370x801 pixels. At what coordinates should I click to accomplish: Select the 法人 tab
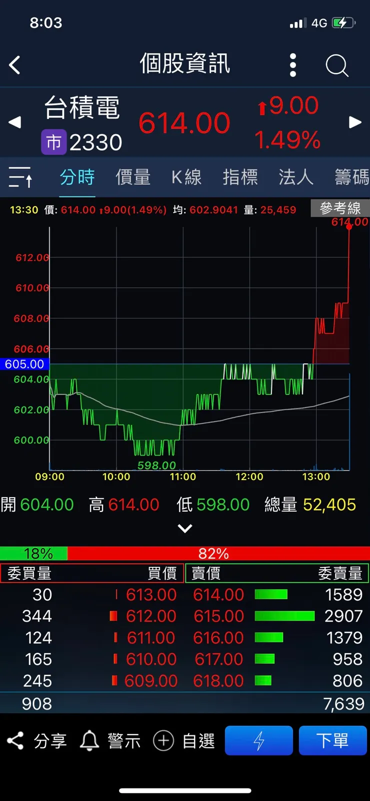[x=296, y=177]
